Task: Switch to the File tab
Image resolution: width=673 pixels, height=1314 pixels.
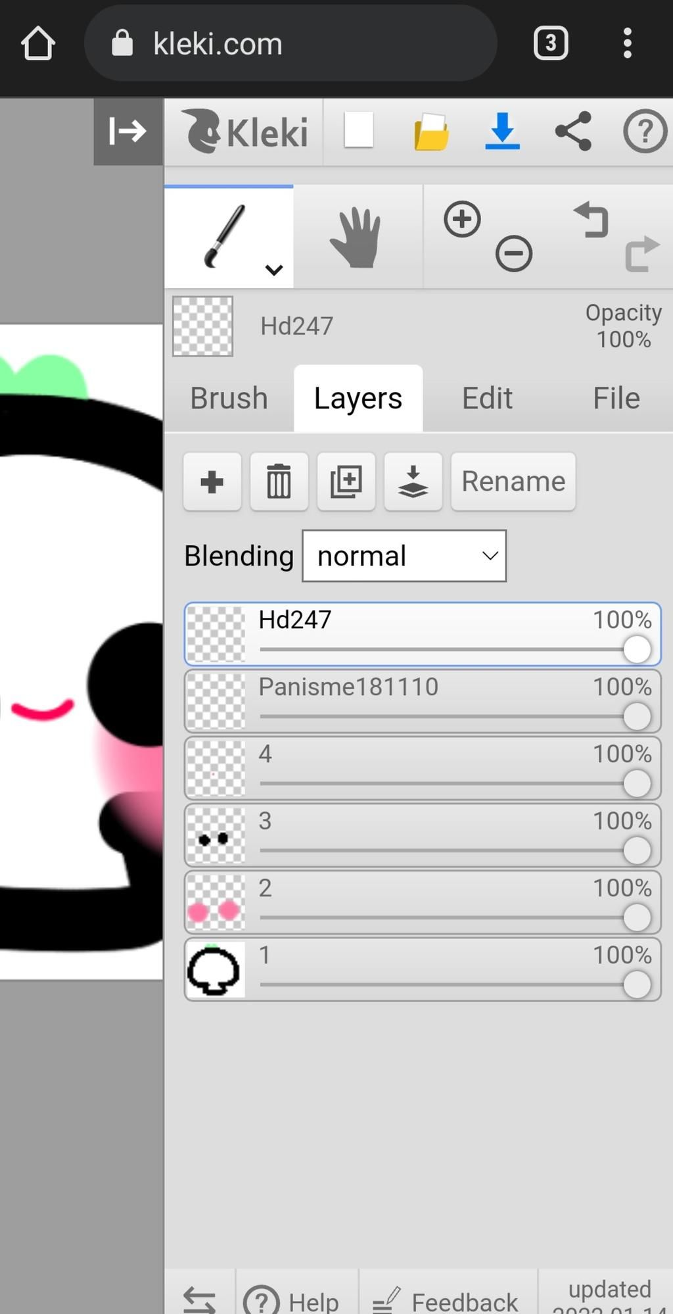Action: tap(616, 399)
